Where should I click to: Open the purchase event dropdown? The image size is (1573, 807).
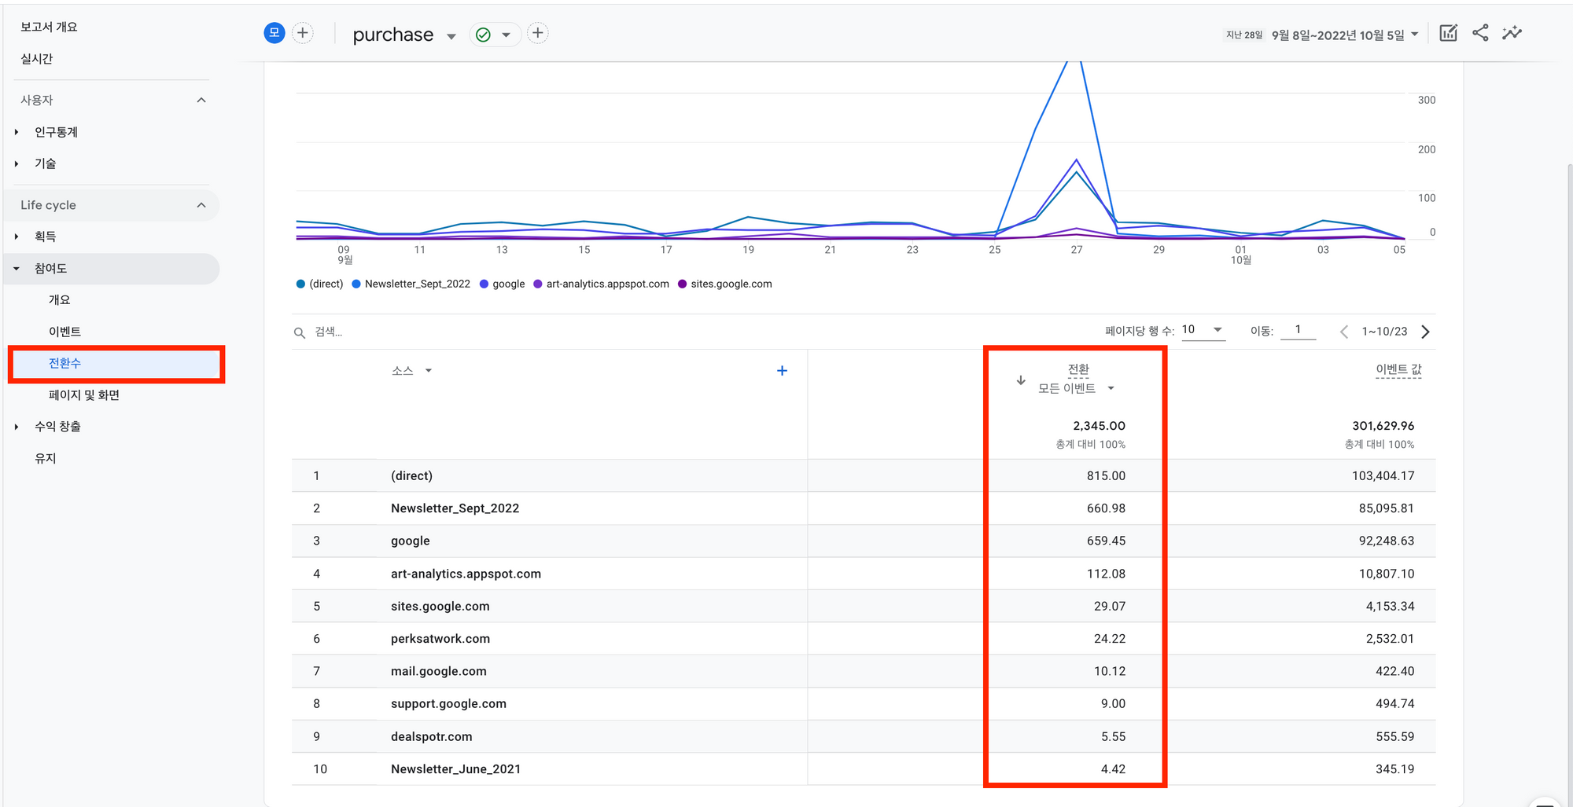coord(451,36)
